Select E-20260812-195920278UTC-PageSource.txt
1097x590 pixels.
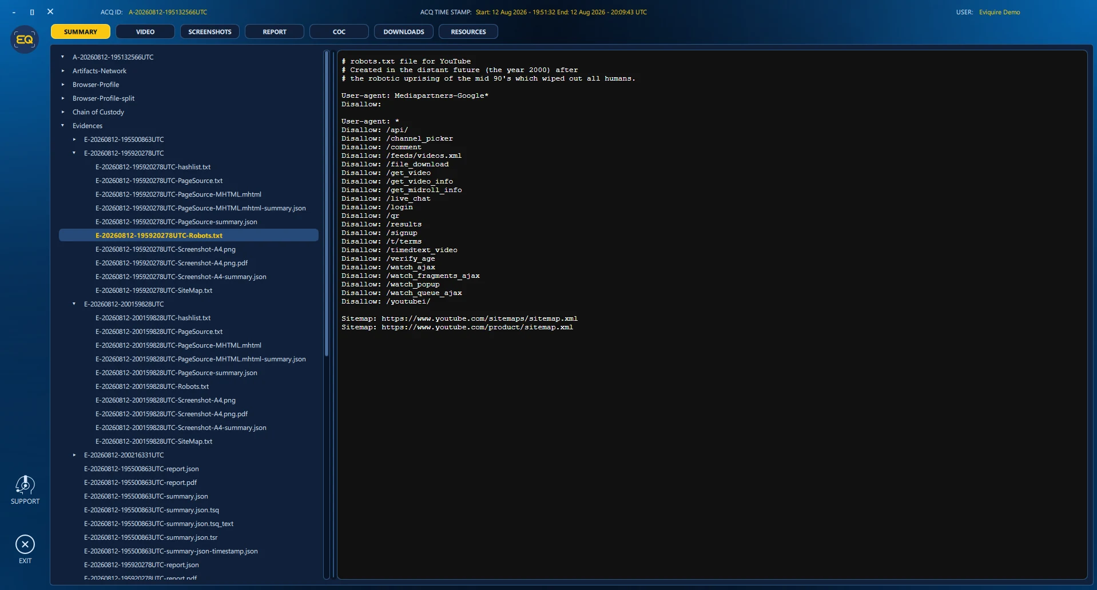pos(159,181)
